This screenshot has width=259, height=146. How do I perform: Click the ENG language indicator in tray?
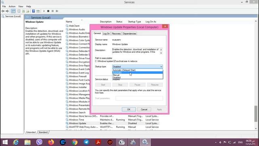(240, 142)
